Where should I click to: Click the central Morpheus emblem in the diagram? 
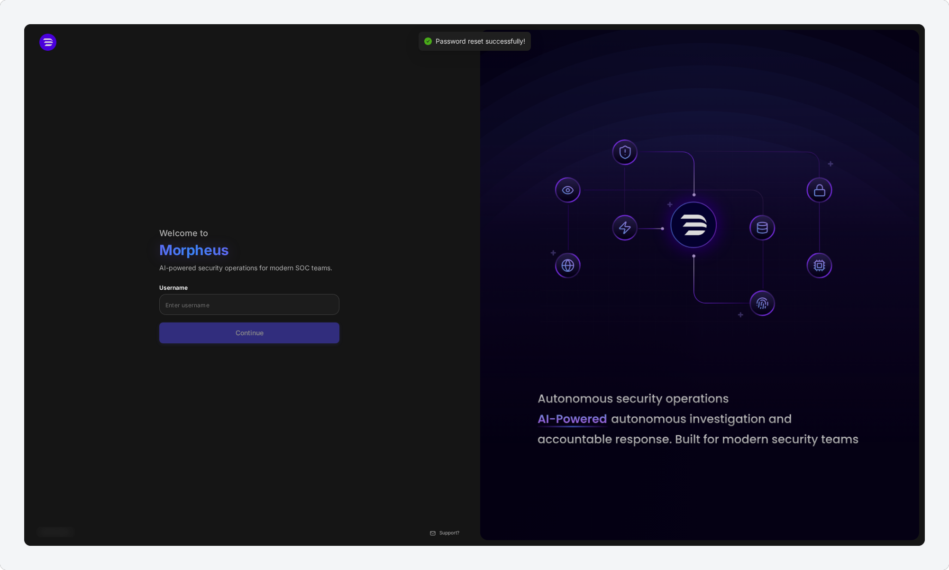[x=693, y=225]
